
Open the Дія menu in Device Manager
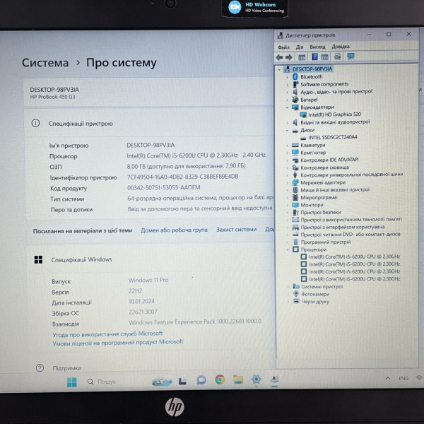coord(300,47)
